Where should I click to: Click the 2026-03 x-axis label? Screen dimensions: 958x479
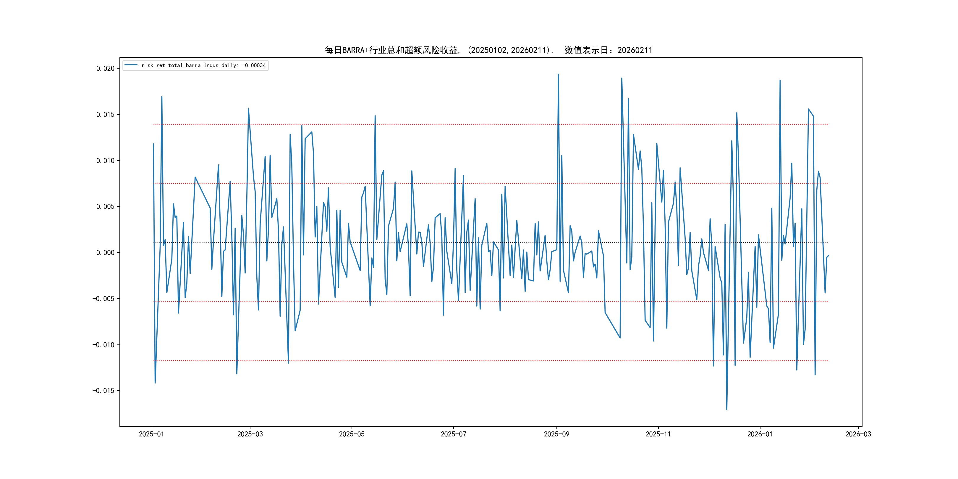[x=858, y=434]
